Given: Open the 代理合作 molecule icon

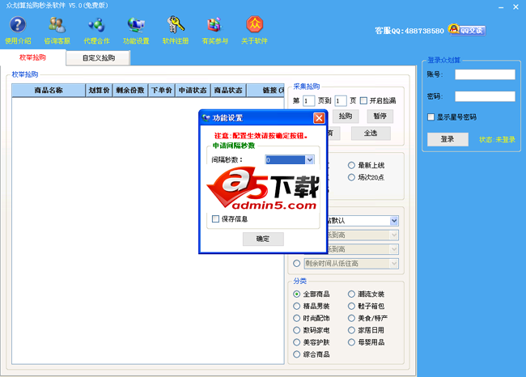Looking at the screenshot, I should [x=96, y=25].
